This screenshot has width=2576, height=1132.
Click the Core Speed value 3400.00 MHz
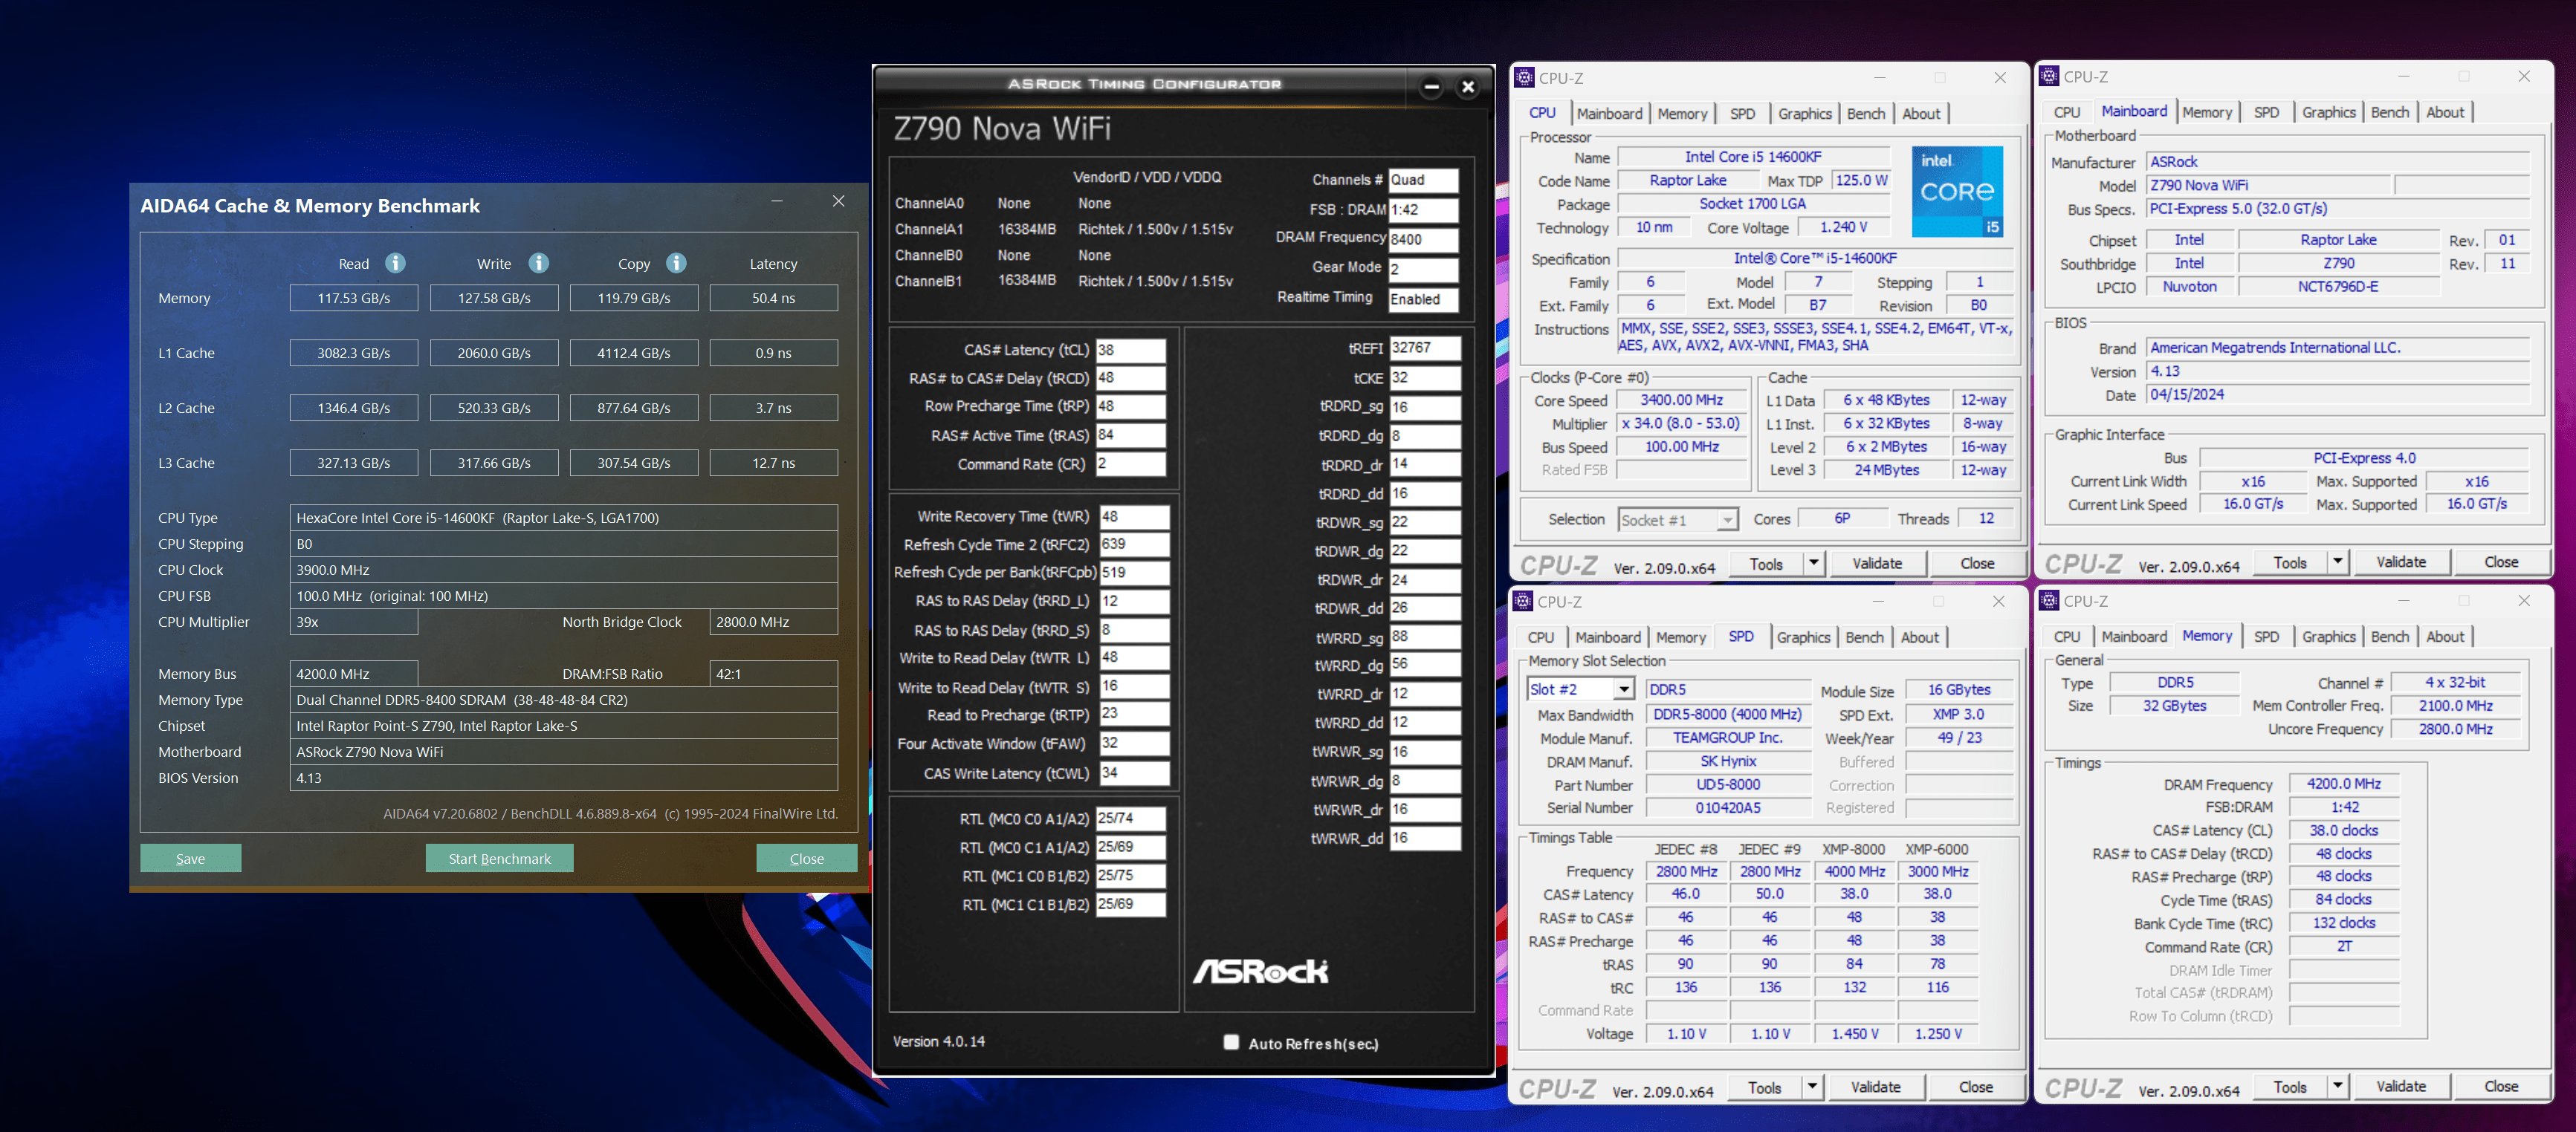(x=1682, y=400)
